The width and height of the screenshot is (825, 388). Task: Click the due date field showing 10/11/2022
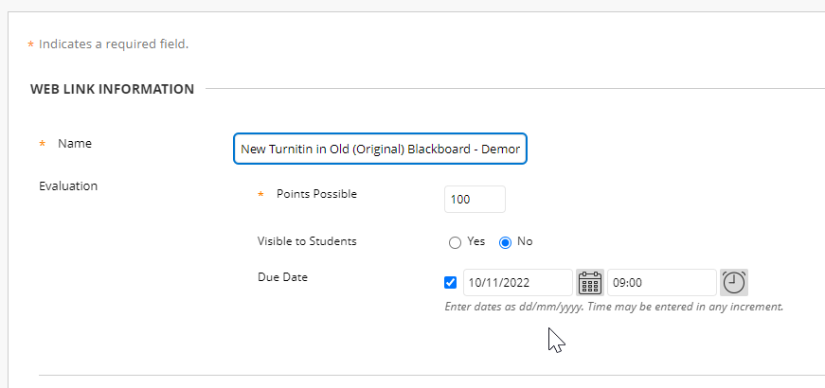[x=518, y=282]
